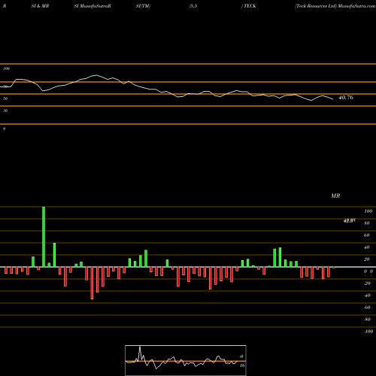The height and width of the screenshot is (376, 376).
Task: Click the MR value near the 80 level
Action: (x=350, y=221)
